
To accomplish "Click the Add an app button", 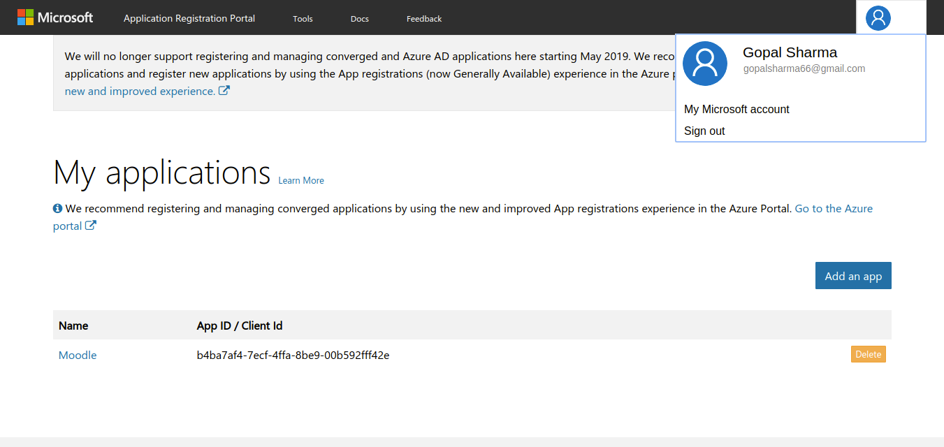I will tap(853, 275).
